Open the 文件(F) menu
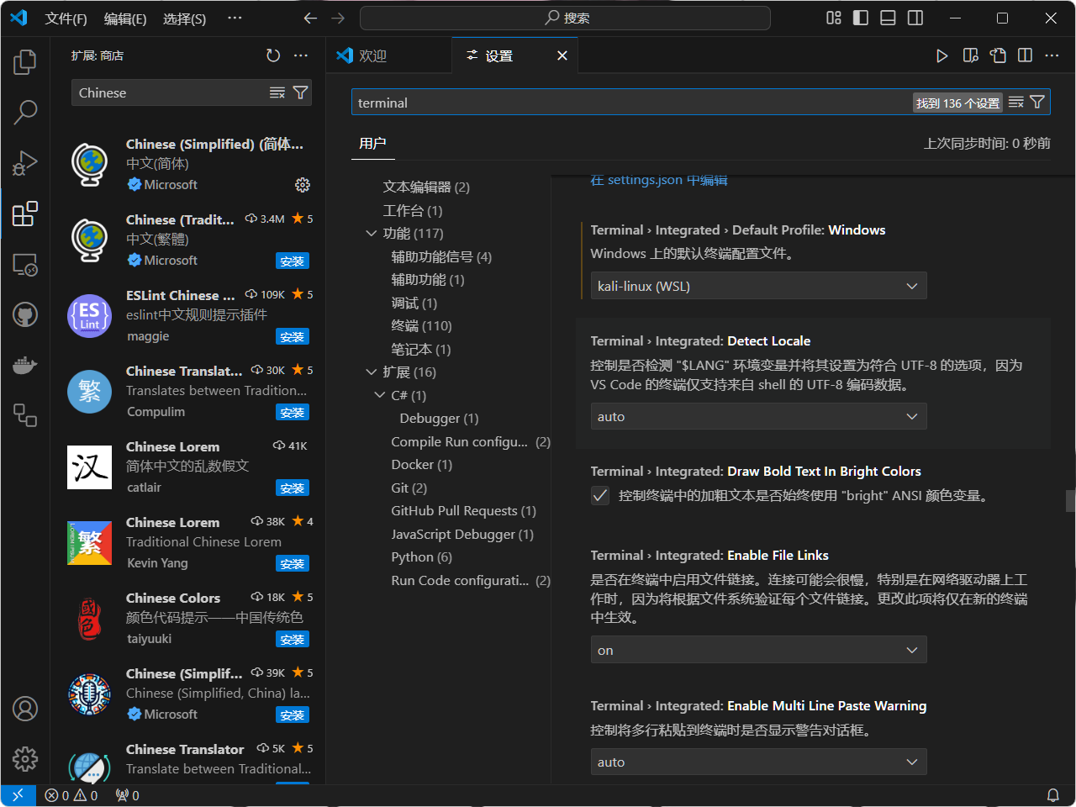 [66, 18]
